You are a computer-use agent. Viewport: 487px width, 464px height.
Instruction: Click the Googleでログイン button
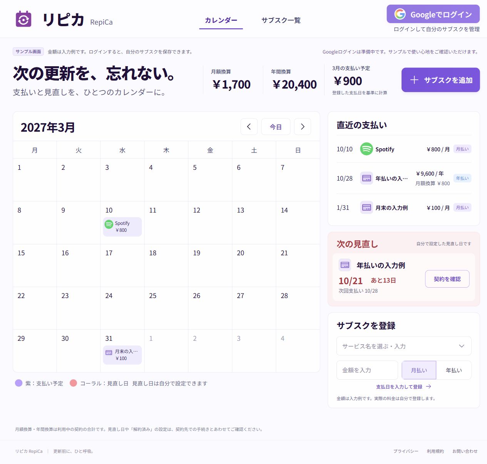[x=433, y=14]
